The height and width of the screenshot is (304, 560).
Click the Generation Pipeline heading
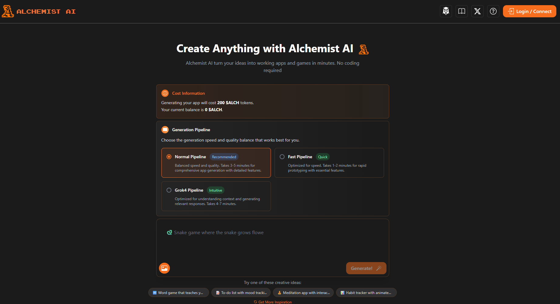pos(191,130)
